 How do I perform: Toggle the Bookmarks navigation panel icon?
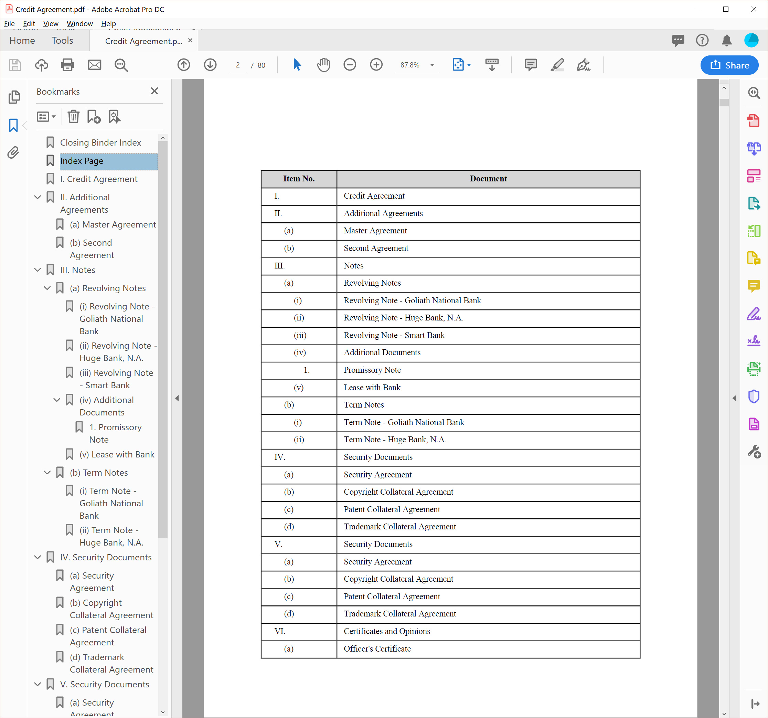(13, 125)
